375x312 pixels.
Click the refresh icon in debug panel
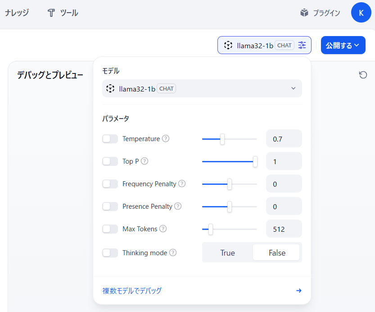tap(363, 75)
